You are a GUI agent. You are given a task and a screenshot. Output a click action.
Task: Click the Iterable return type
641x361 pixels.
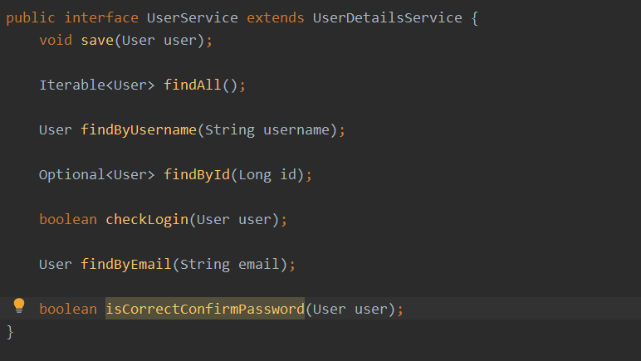point(68,85)
